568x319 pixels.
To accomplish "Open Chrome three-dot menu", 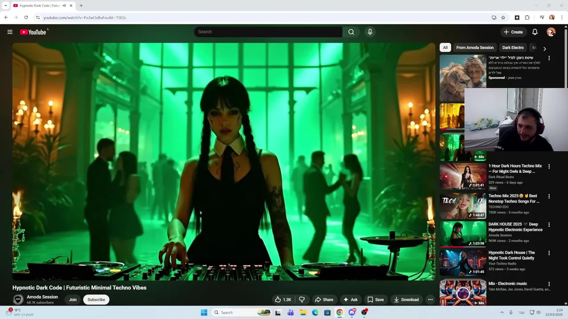I will 562,17.
